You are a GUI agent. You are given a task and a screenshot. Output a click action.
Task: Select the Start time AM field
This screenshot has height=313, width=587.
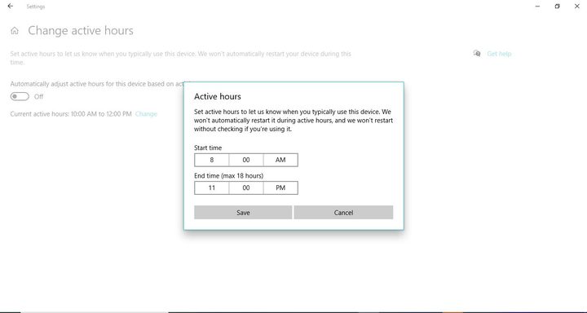[x=280, y=160]
